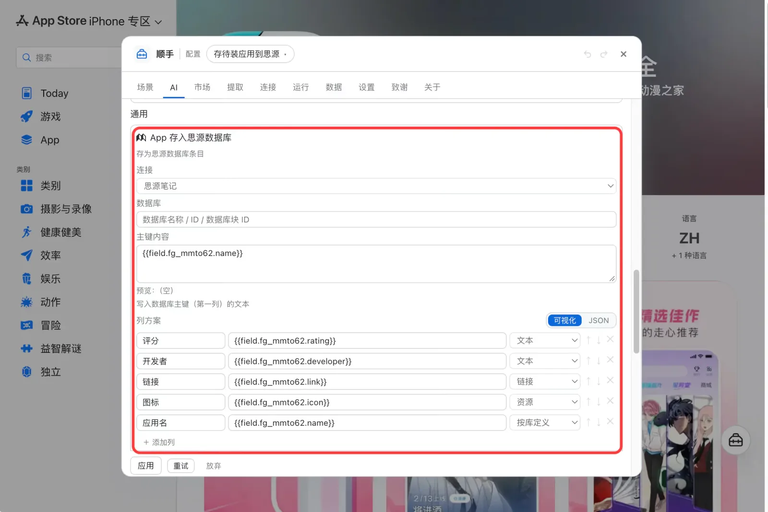Open Today in App Store sidebar
The width and height of the screenshot is (768, 512).
(x=45, y=93)
